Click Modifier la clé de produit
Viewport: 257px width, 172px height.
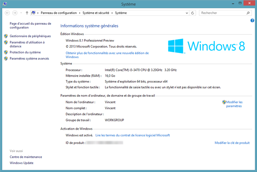232,142
